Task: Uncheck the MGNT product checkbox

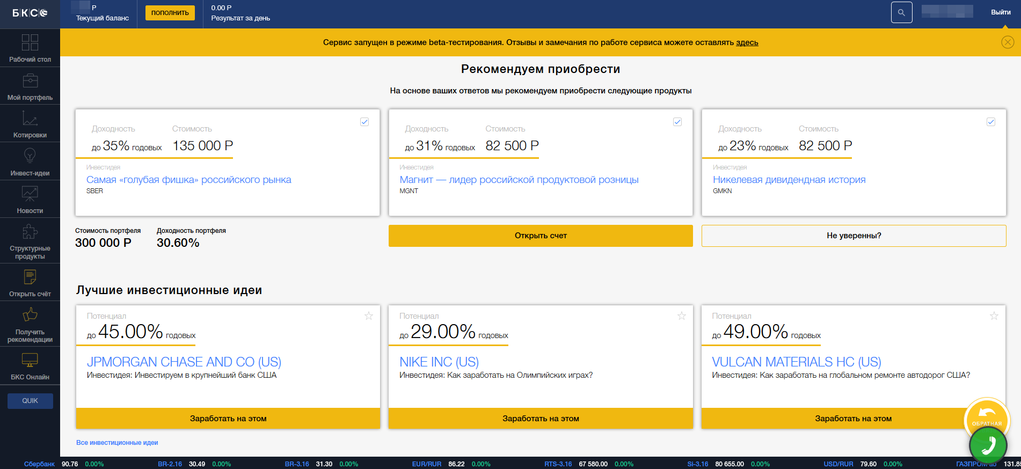Action: tap(677, 122)
